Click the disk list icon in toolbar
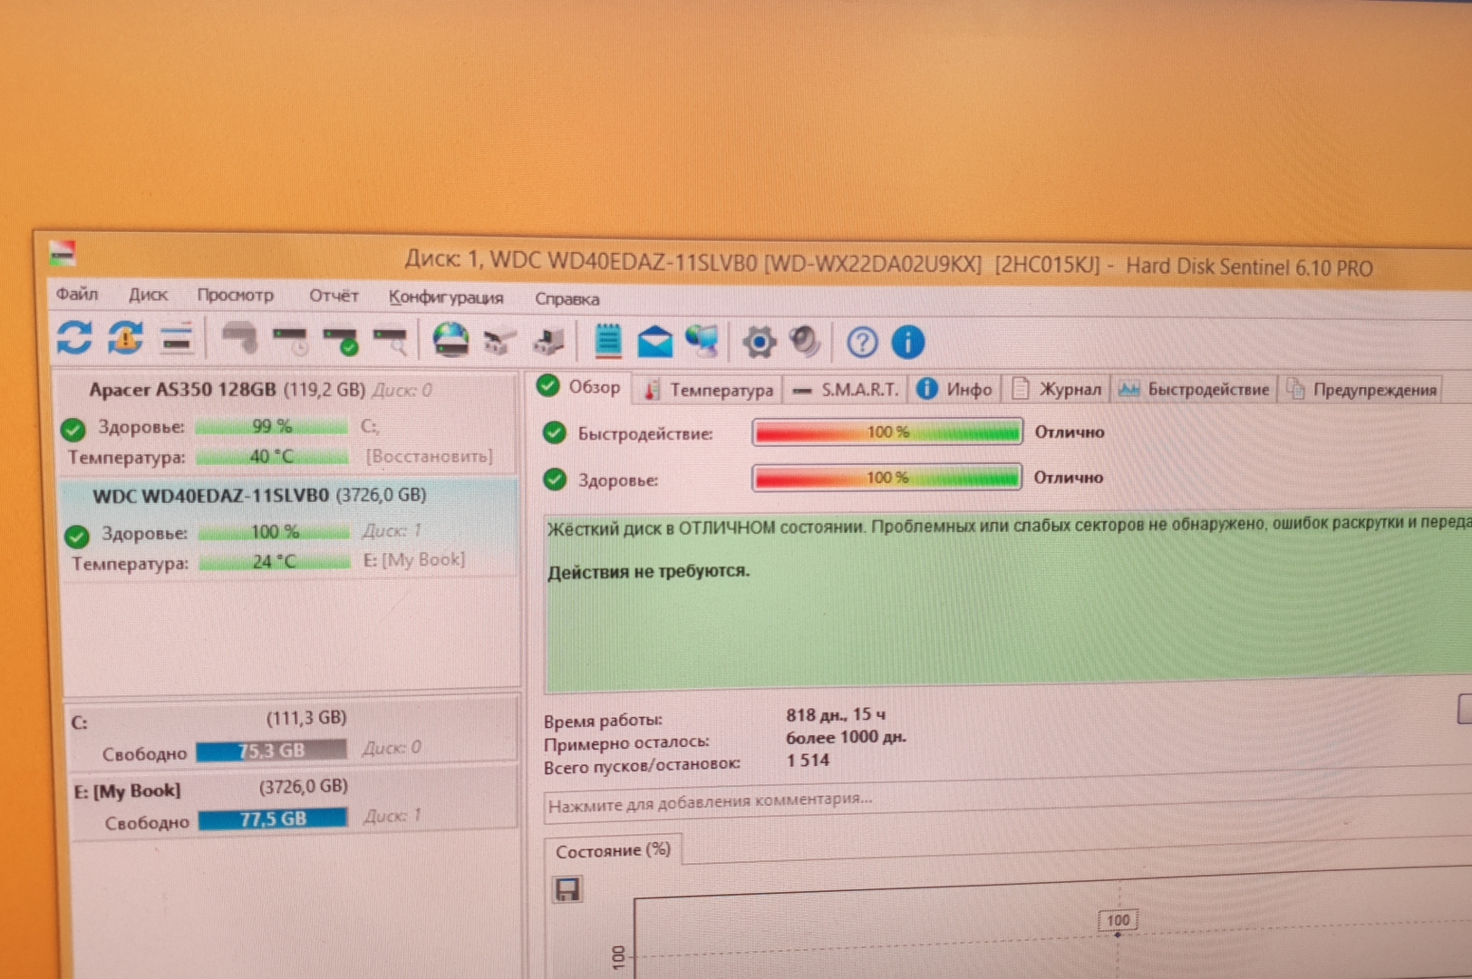 pyautogui.click(x=177, y=339)
